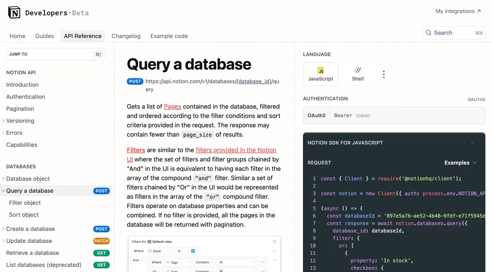492x272 pixels.
Task: Open the Examples dropdown
Action: [460, 163]
